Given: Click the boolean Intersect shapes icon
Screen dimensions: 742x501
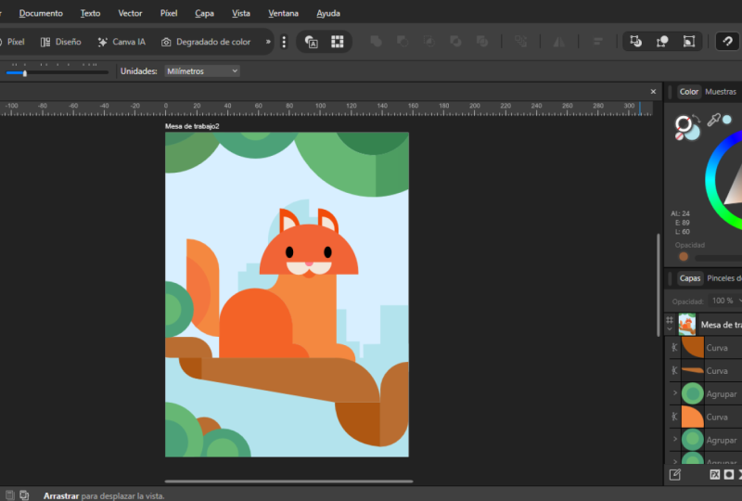Looking at the screenshot, I should [429, 42].
